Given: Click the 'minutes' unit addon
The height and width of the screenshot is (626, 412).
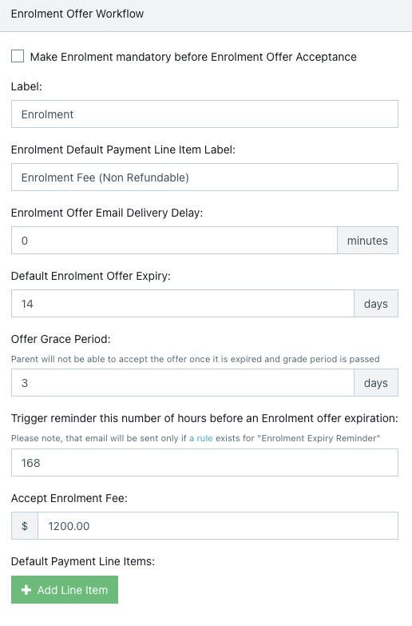Looking at the screenshot, I should (368, 241).
